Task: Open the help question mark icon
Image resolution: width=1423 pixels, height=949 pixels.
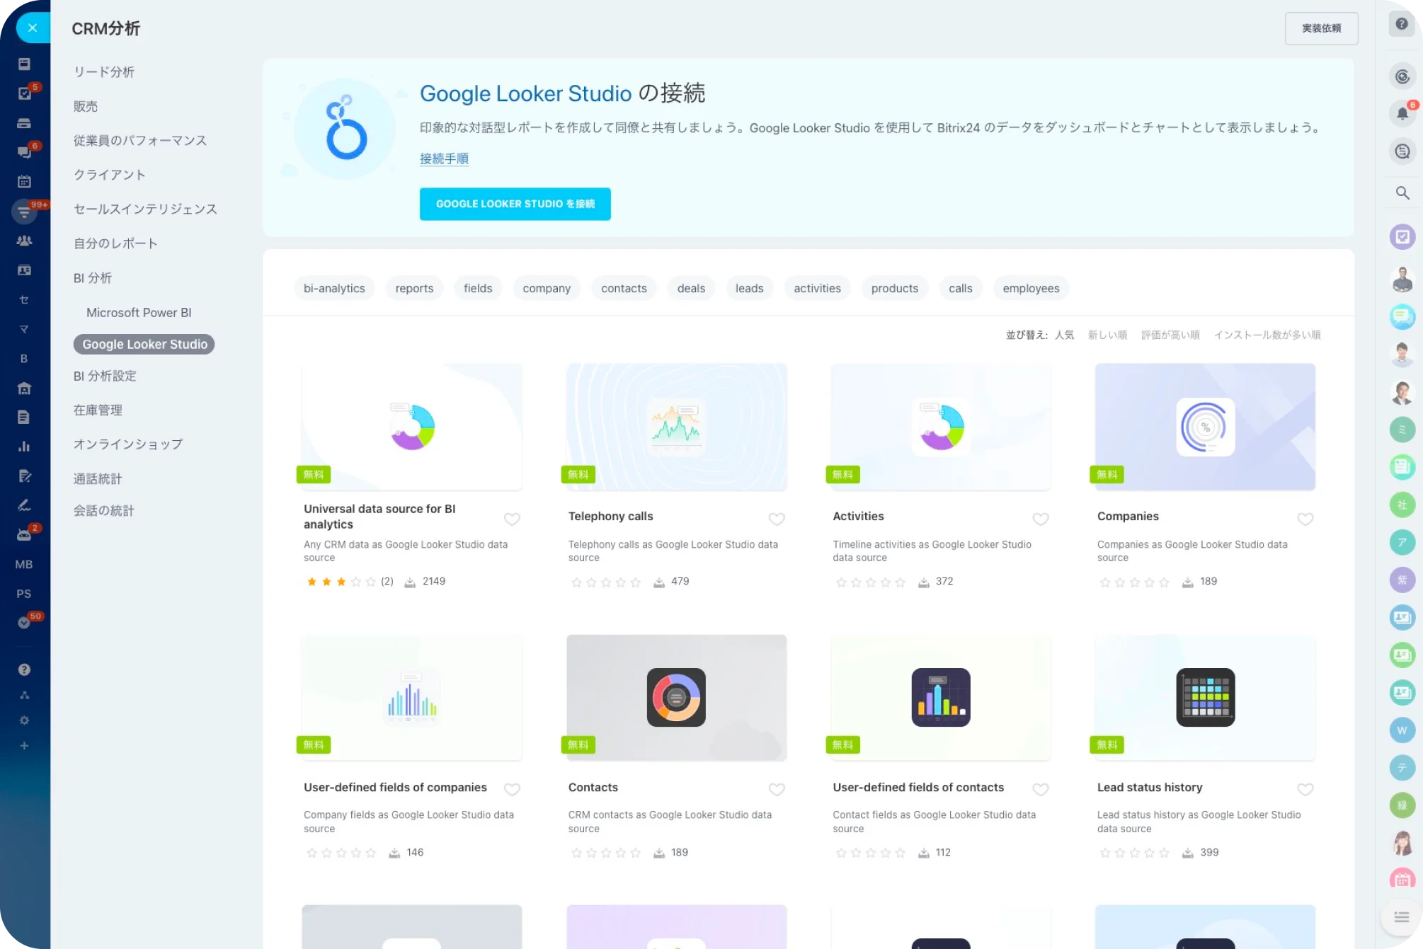Action: click(x=1402, y=24)
